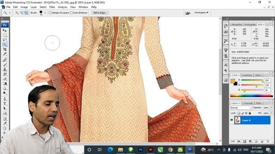
Task: Open the Filter menu
Action: click(52, 7)
